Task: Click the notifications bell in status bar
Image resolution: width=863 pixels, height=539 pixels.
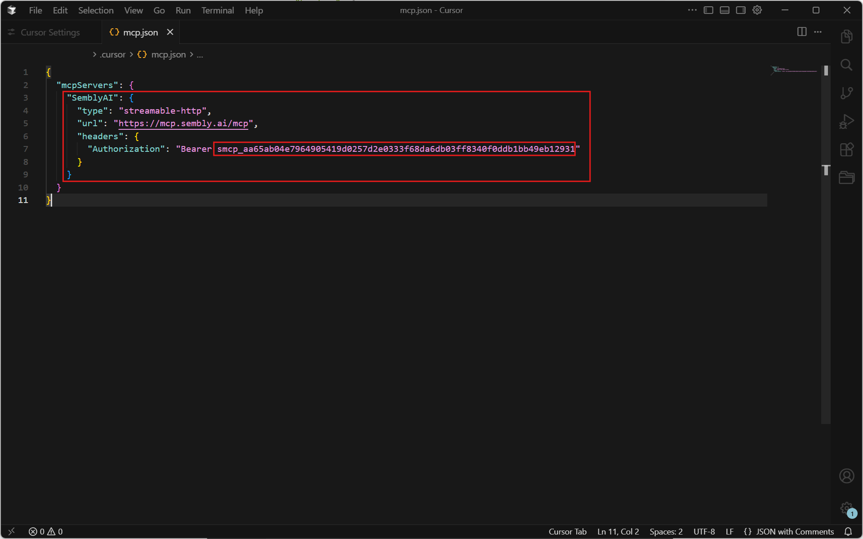Action: click(x=848, y=531)
